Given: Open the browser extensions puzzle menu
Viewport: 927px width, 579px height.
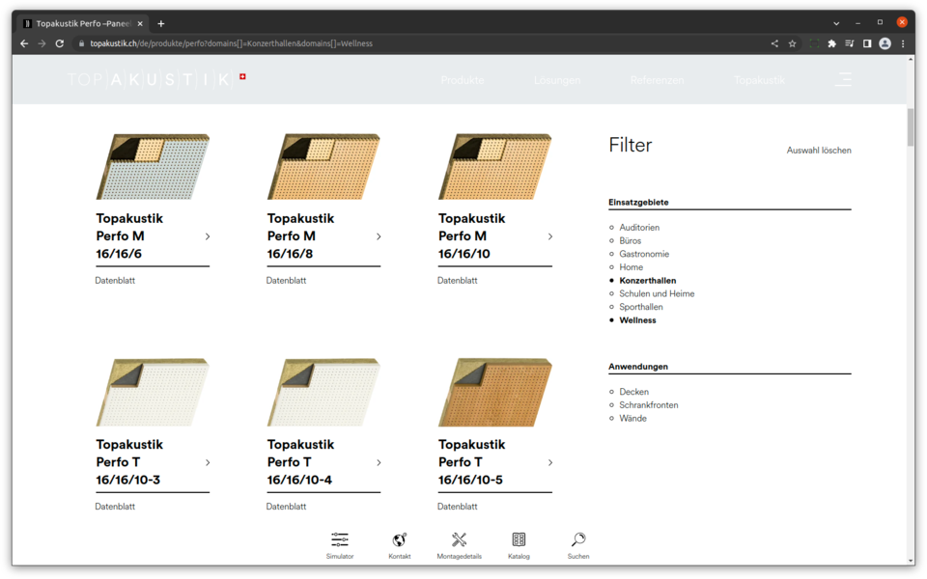Looking at the screenshot, I should (x=831, y=43).
